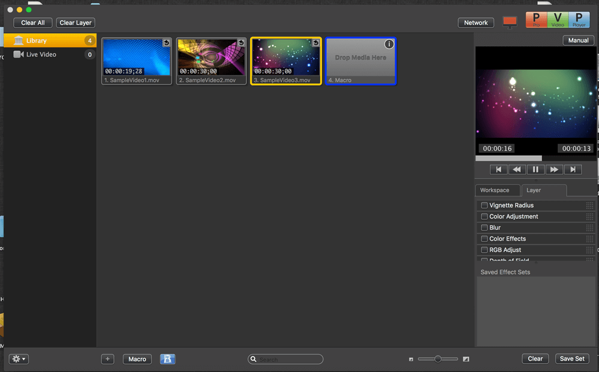Click Library item count badge 4
The image size is (599, 372).
(x=90, y=41)
